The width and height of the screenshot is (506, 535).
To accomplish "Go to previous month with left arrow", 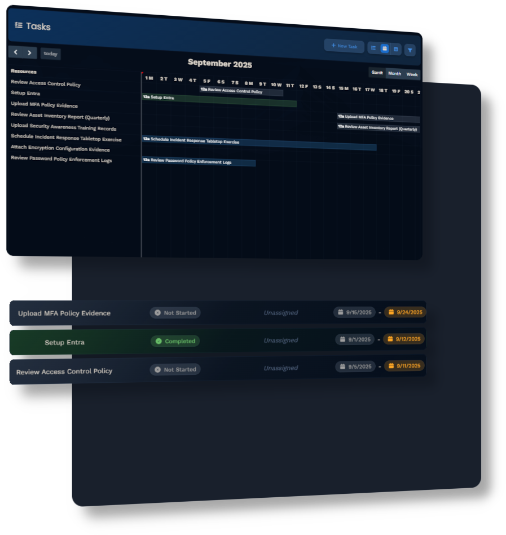I will point(16,52).
